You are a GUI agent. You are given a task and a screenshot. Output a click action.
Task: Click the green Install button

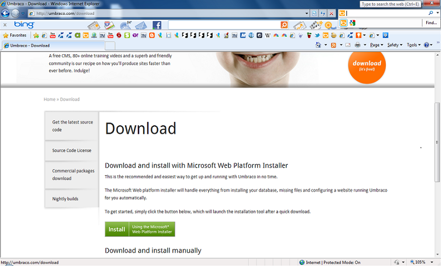tap(140, 229)
